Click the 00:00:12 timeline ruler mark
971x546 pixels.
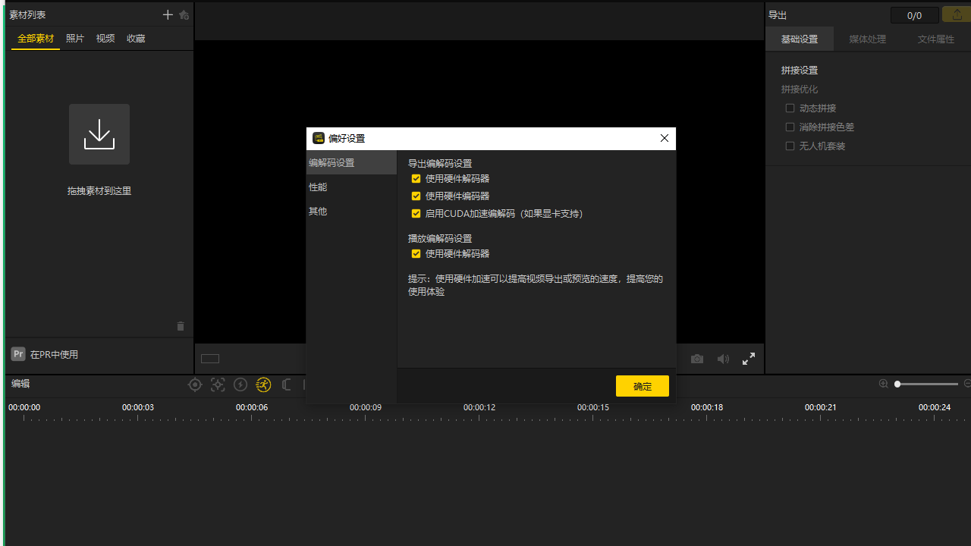(479, 407)
